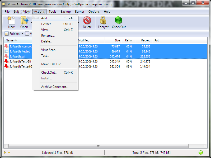Click the view mode icon beside Folders
The image size is (211, 158).
27,33
